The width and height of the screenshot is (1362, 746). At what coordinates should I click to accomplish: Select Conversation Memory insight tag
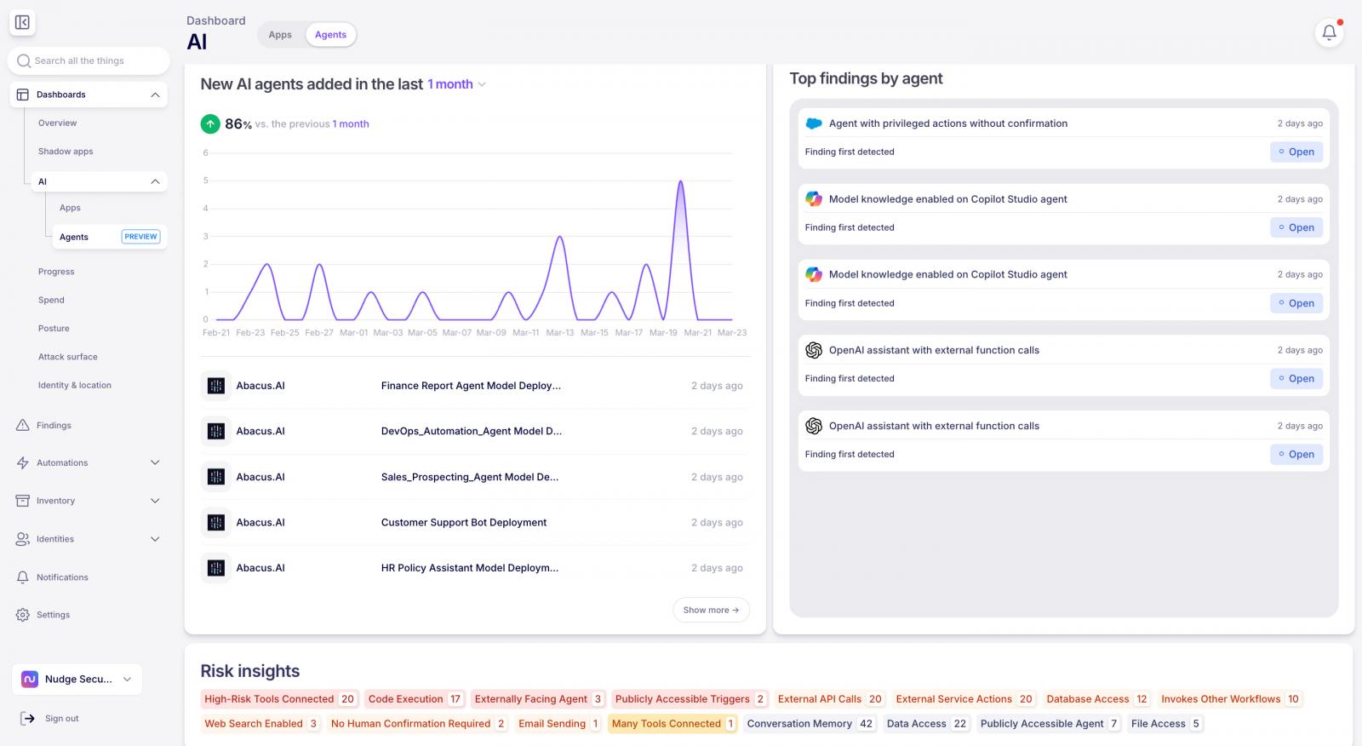pyautogui.click(x=810, y=724)
